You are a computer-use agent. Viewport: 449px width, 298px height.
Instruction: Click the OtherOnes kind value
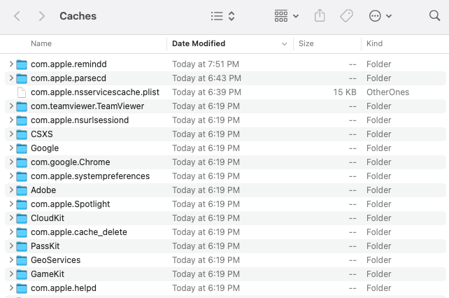click(387, 92)
